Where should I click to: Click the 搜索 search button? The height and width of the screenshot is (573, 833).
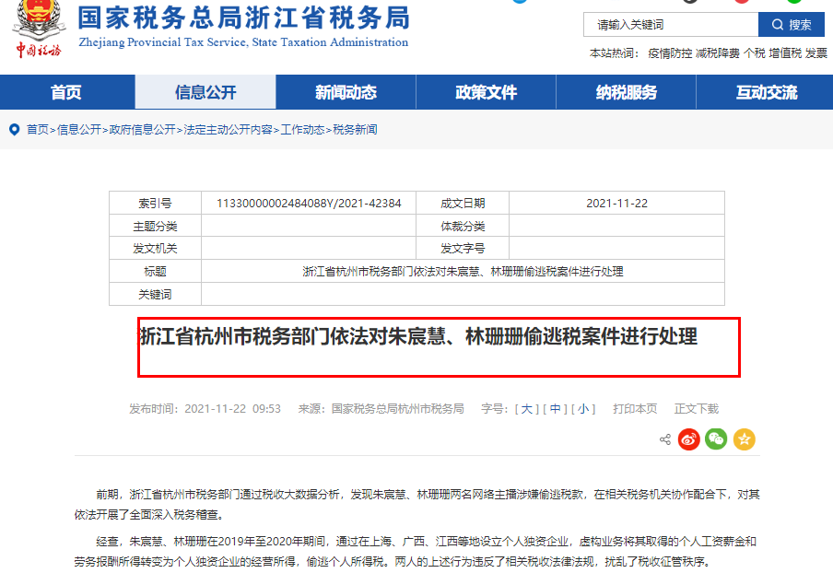[791, 25]
